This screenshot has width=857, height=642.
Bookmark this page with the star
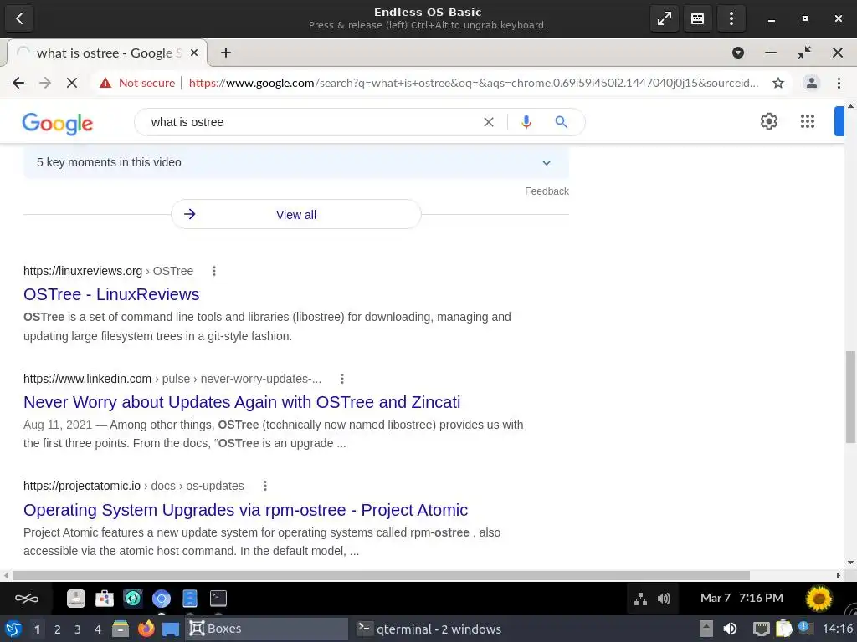pos(778,83)
